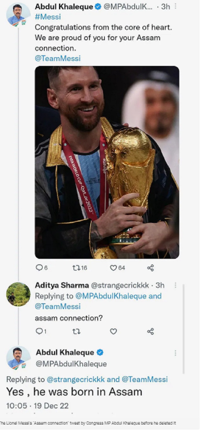209x434 pixels.
Task: Open Messi trophy photo
Action: (x=107, y=162)
